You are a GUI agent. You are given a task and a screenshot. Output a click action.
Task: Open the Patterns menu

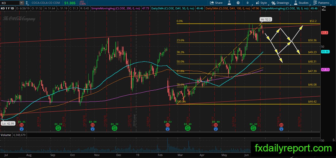[x=321, y=3]
